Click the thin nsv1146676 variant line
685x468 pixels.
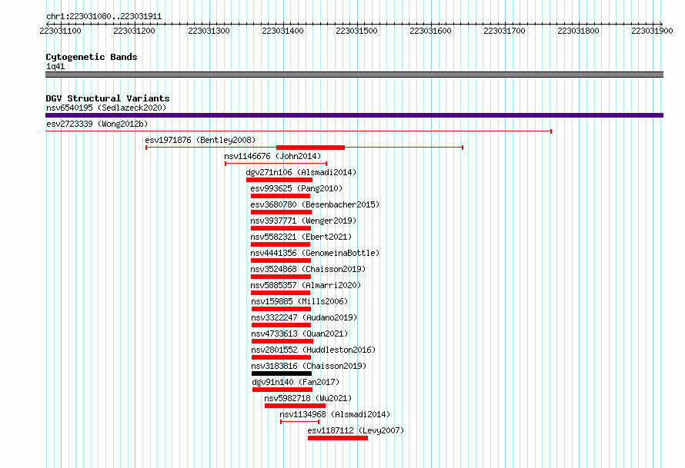coord(276,164)
